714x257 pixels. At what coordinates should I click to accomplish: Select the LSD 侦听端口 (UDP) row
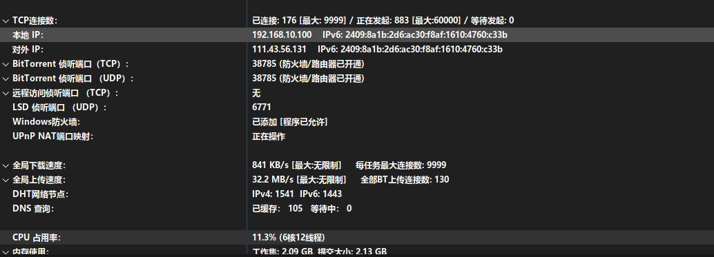pos(357,107)
